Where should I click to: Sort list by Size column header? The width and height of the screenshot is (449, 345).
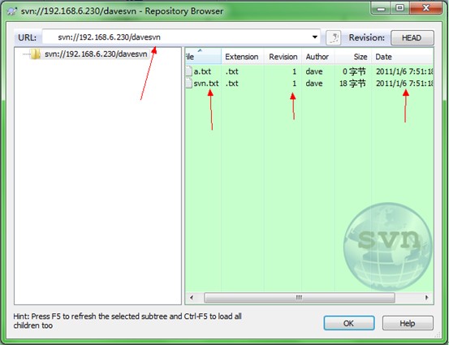coord(353,57)
